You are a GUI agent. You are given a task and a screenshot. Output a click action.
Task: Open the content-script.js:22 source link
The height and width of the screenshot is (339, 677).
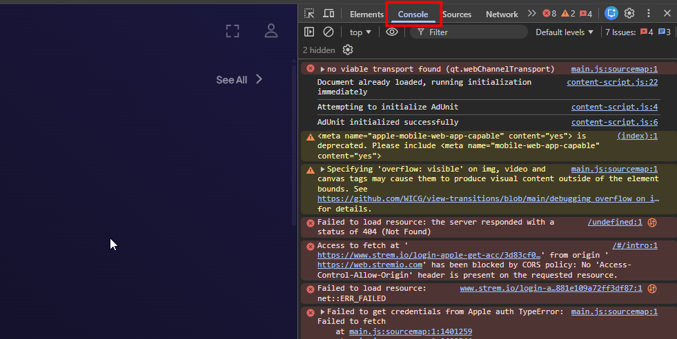611,82
